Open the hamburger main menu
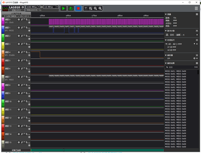The image size is (201, 153). pos(196,8)
